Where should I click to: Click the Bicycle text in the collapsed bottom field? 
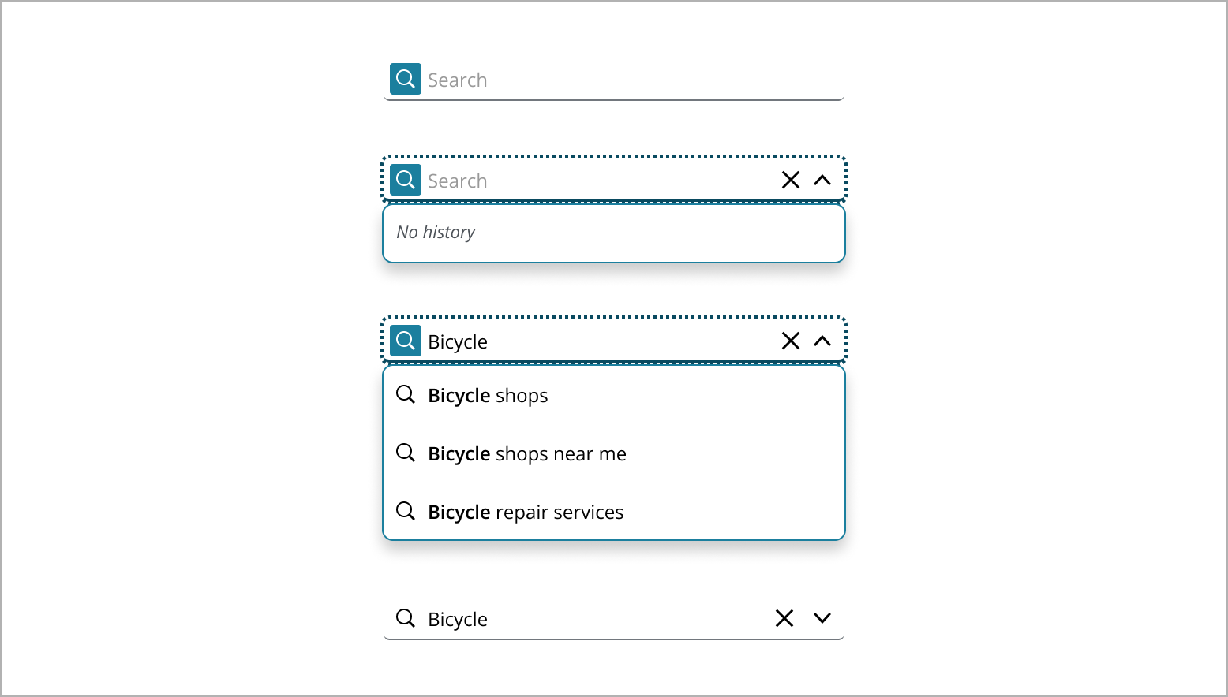tap(458, 620)
